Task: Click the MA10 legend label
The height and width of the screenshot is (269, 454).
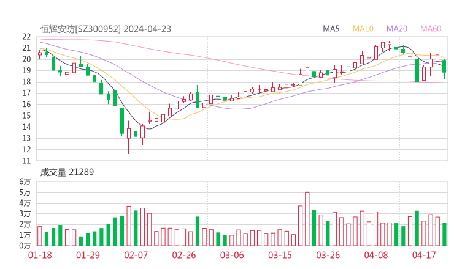Action: click(363, 29)
